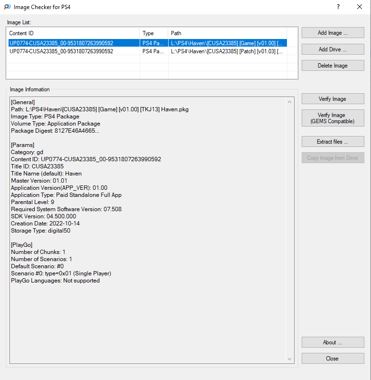The height and width of the screenshot is (380, 371).
Task: Click the Path column header
Action: coord(227,33)
